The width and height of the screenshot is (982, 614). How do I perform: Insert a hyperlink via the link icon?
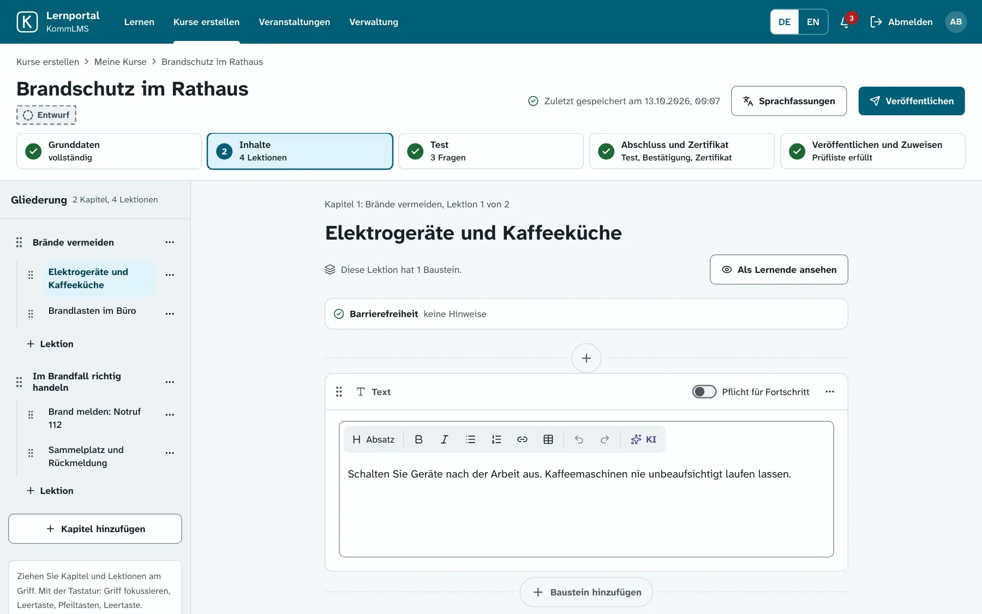point(522,439)
